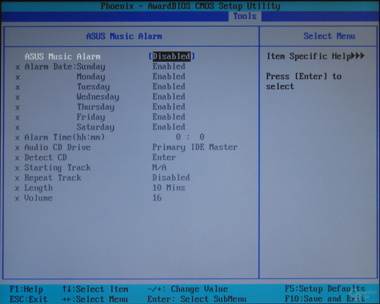380x304 pixels.
Task: Click the Select Menu heading
Action: click(x=329, y=36)
